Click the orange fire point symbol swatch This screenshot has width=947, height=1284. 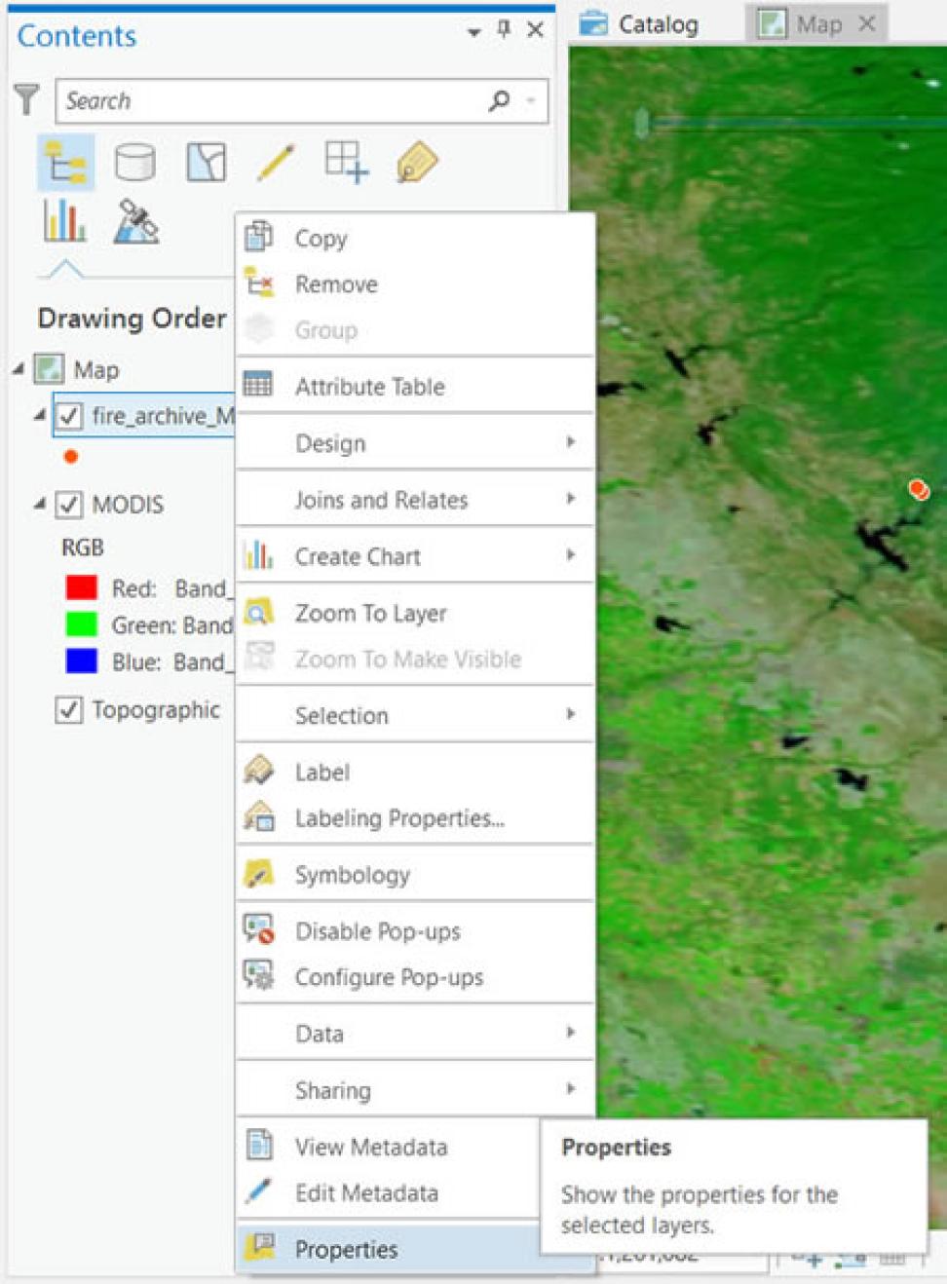coord(70,456)
